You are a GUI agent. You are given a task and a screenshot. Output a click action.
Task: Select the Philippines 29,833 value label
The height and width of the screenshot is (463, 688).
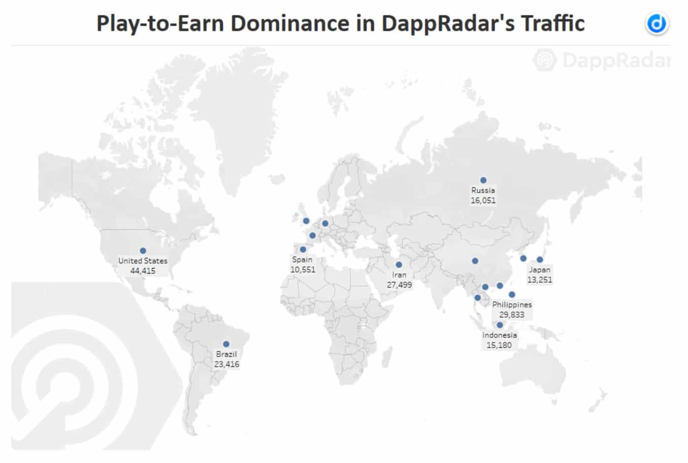click(512, 315)
